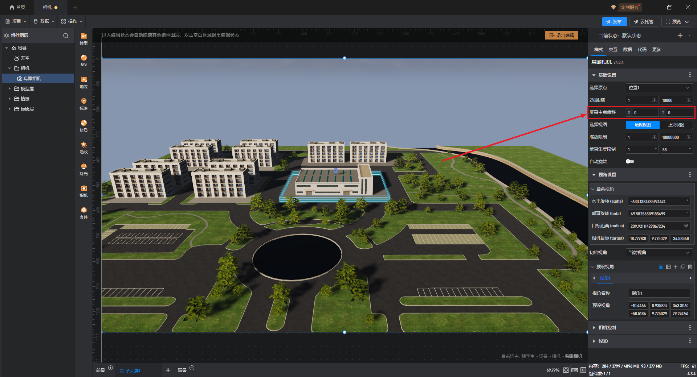Click the 发布 publish button
Image resolution: width=697 pixels, height=377 pixels.
click(614, 22)
